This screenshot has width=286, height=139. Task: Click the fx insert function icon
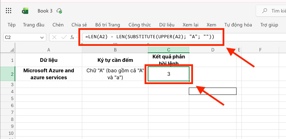point(72,37)
